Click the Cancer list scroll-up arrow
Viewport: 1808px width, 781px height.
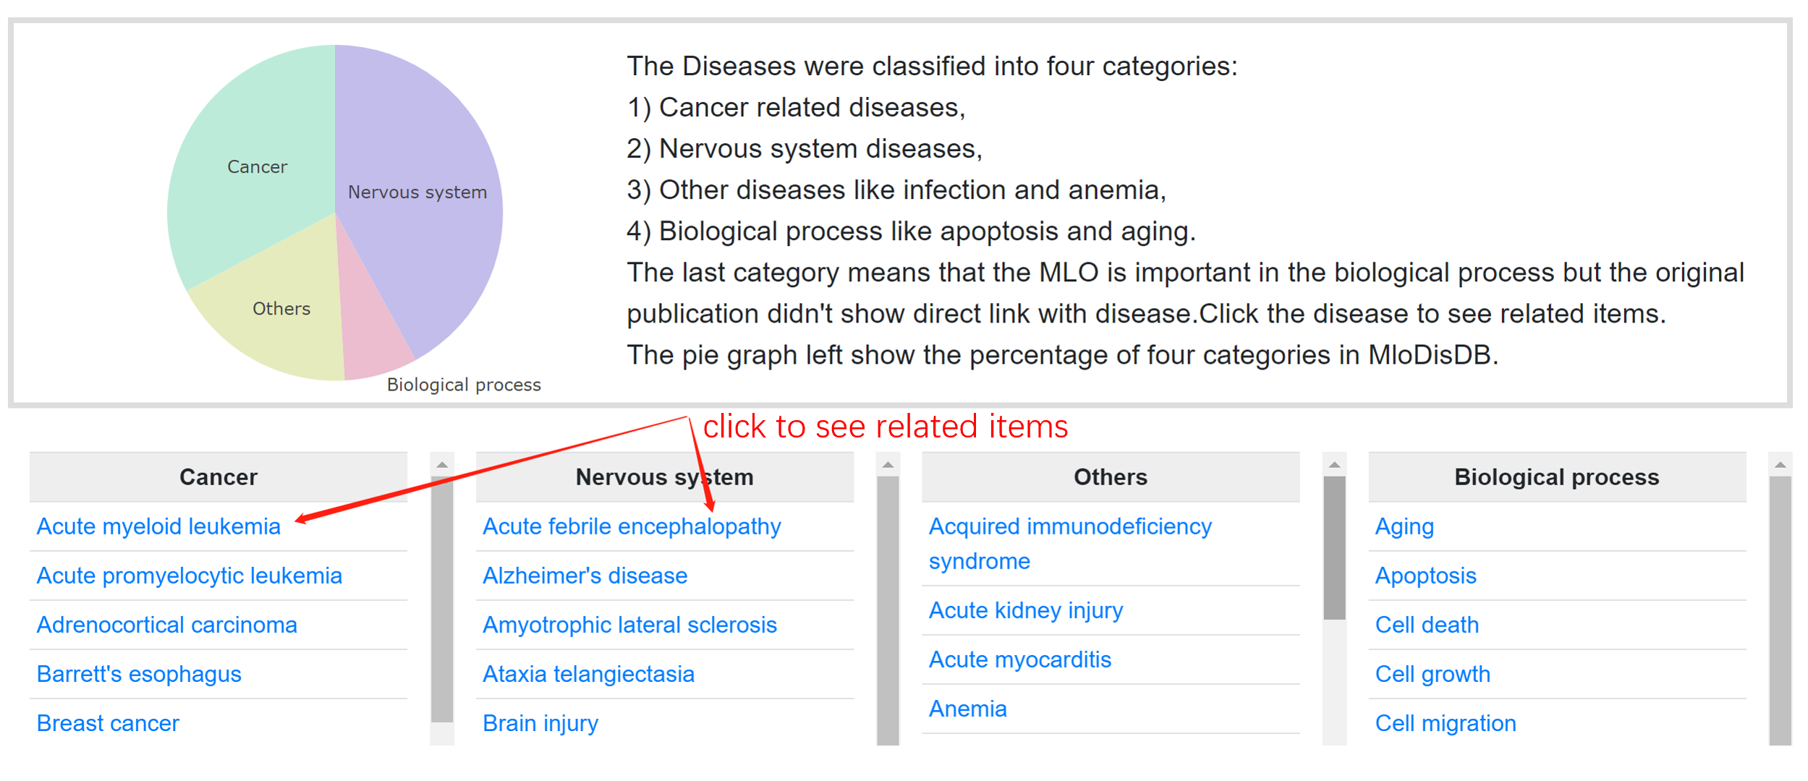pyautogui.click(x=442, y=464)
